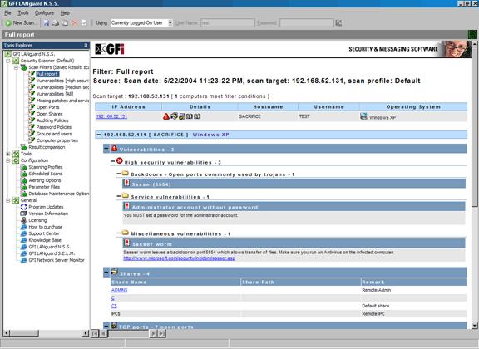
Task: Click the greyed Password input field
Action: point(307,23)
